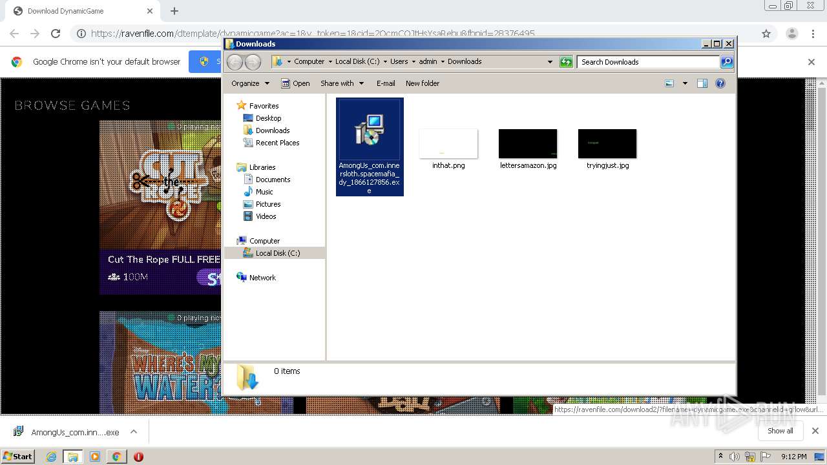Viewport: 827px width, 465px height.
Task: Change view using the views icon
Action: click(x=669, y=83)
